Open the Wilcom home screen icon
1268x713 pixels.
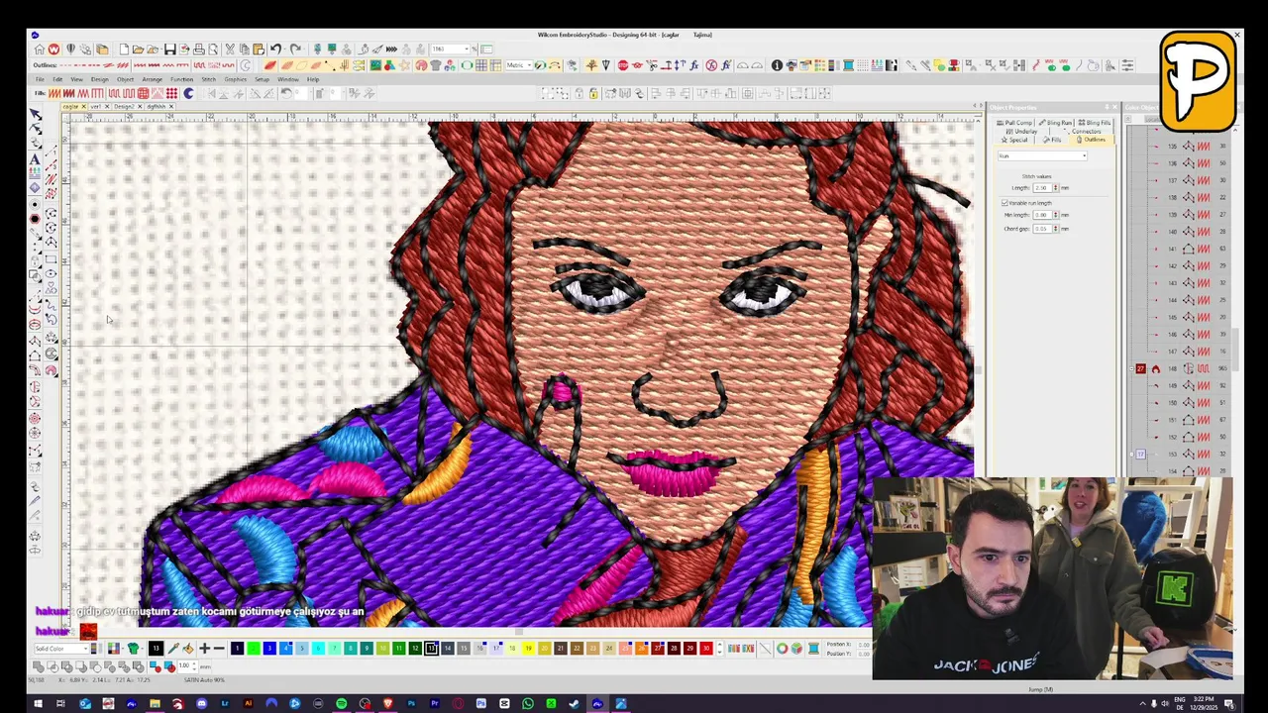pyautogui.click(x=53, y=49)
